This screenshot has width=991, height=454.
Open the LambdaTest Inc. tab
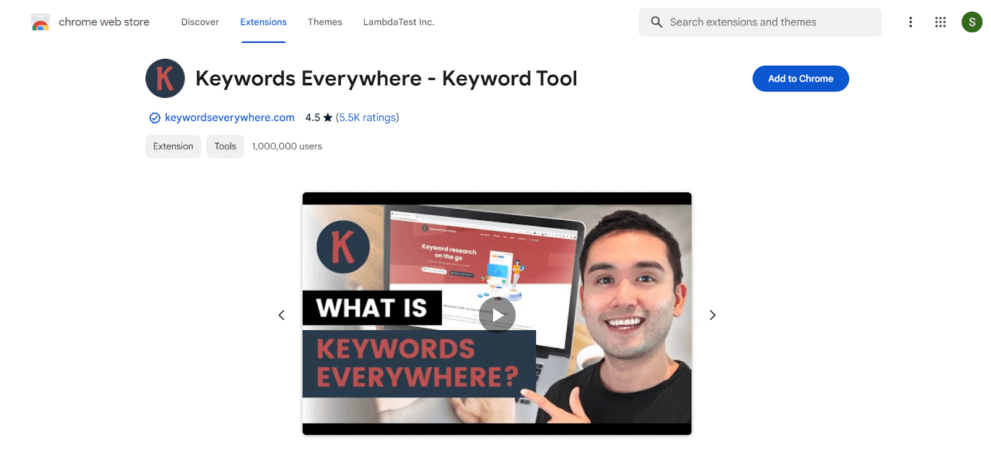(x=399, y=22)
